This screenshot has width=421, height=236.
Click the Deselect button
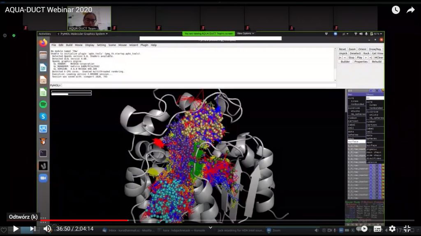point(355,53)
